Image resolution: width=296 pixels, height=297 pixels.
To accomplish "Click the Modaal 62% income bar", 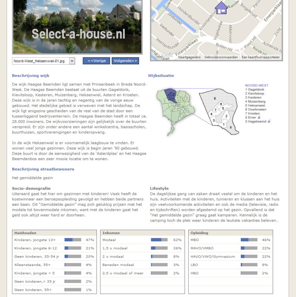I will pos(159,240).
